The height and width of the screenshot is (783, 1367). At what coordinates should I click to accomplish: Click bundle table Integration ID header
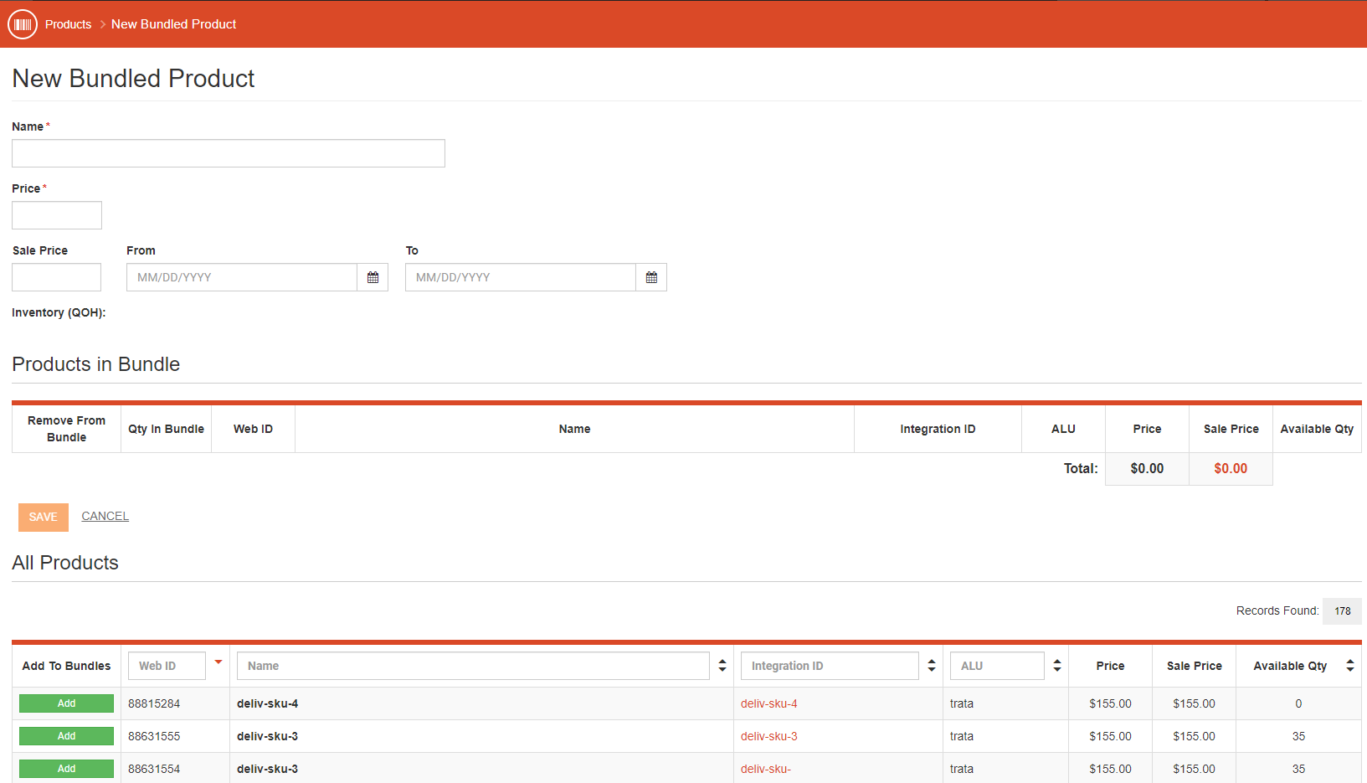(938, 429)
